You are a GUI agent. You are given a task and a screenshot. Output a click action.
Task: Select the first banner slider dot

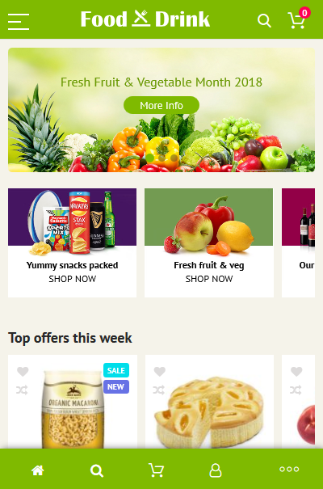click(x=150, y=158)
